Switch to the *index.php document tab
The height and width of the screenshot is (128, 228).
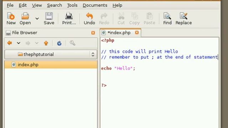[120, 33]
